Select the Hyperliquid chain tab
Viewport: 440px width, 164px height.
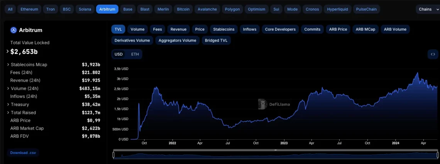coord(338,9)
